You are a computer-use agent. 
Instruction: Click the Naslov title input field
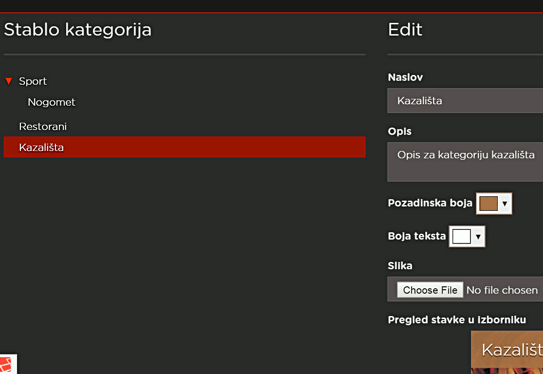(465, 100)
